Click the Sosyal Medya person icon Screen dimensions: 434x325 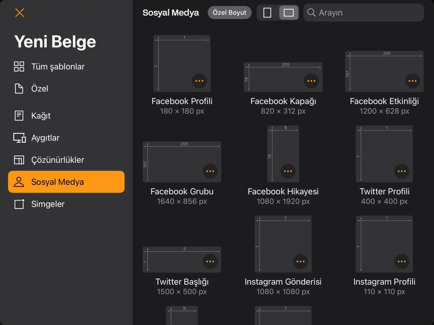click(x=19, y=182)
